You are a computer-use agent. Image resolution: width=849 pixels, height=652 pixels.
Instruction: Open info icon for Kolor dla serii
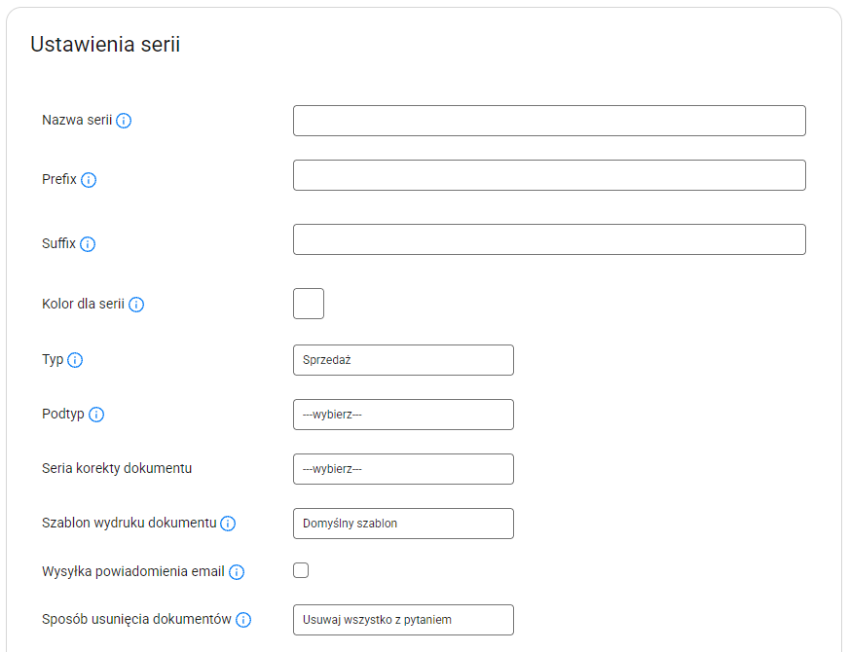click(x=136, y=305)
